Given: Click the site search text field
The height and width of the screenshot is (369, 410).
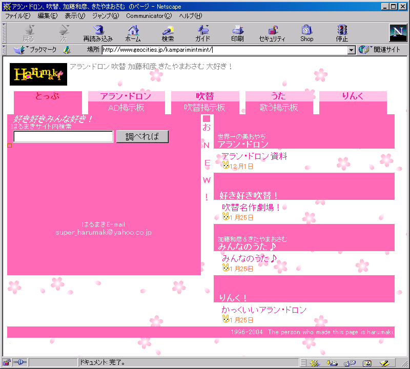Looking at the screenshot, I should (x=63, y=137).
